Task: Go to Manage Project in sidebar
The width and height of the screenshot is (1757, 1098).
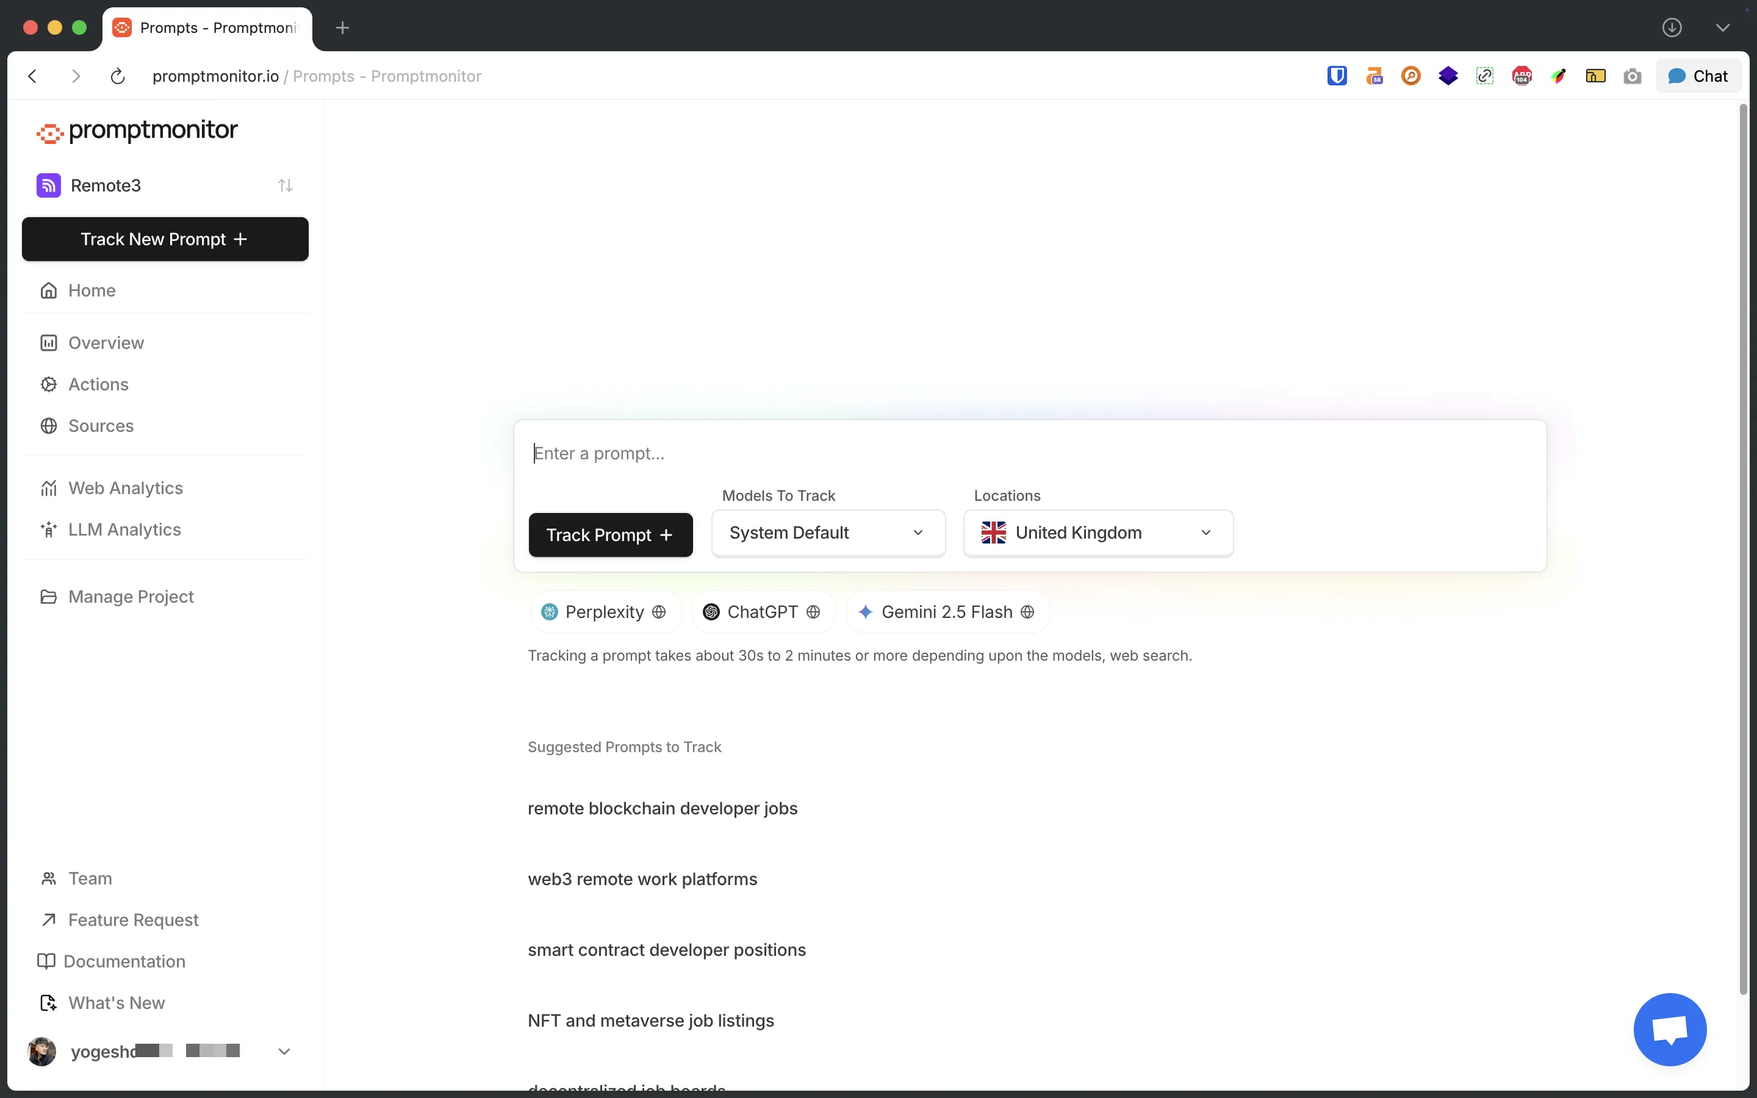Action: pyautogui.click(x=131, y=597)
